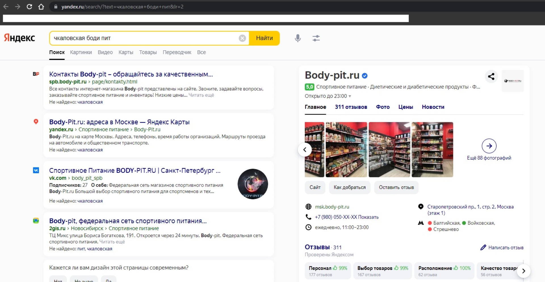Click the red map pin favicon
The image size is (545, 282).
point(36,122)
